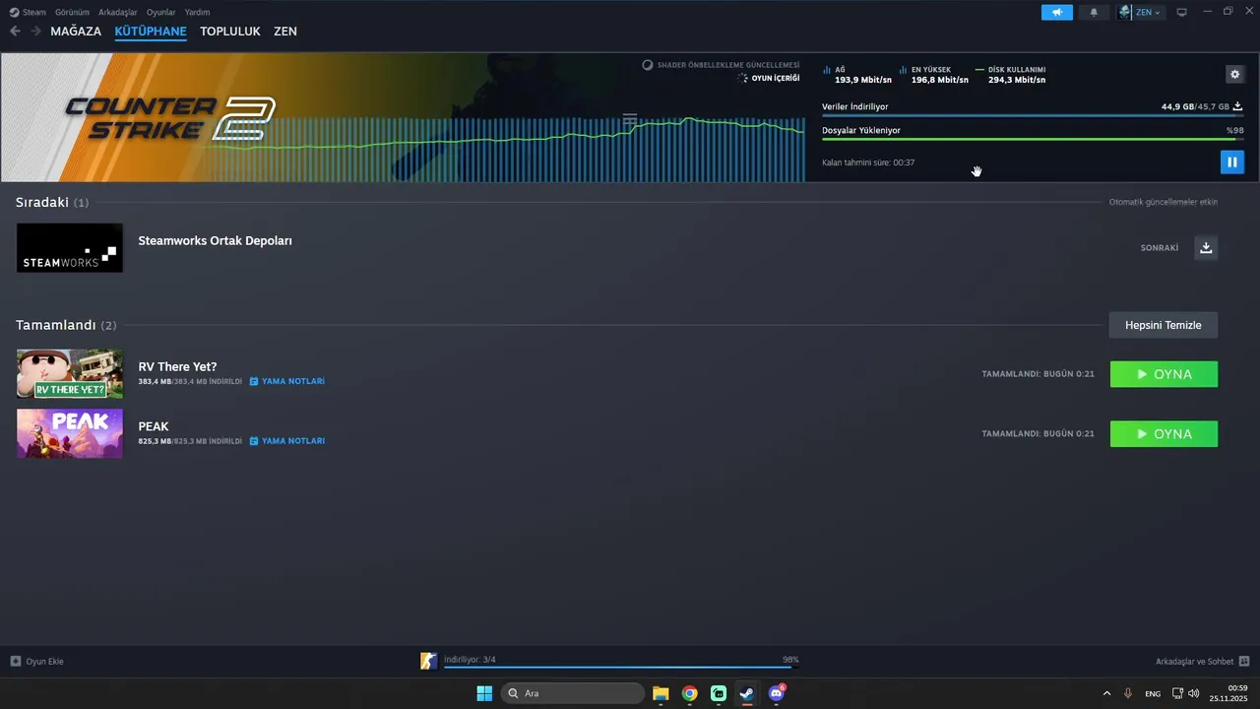
Task: Click Kalan tahmini süre: 00:37
Action: (868, 162)
